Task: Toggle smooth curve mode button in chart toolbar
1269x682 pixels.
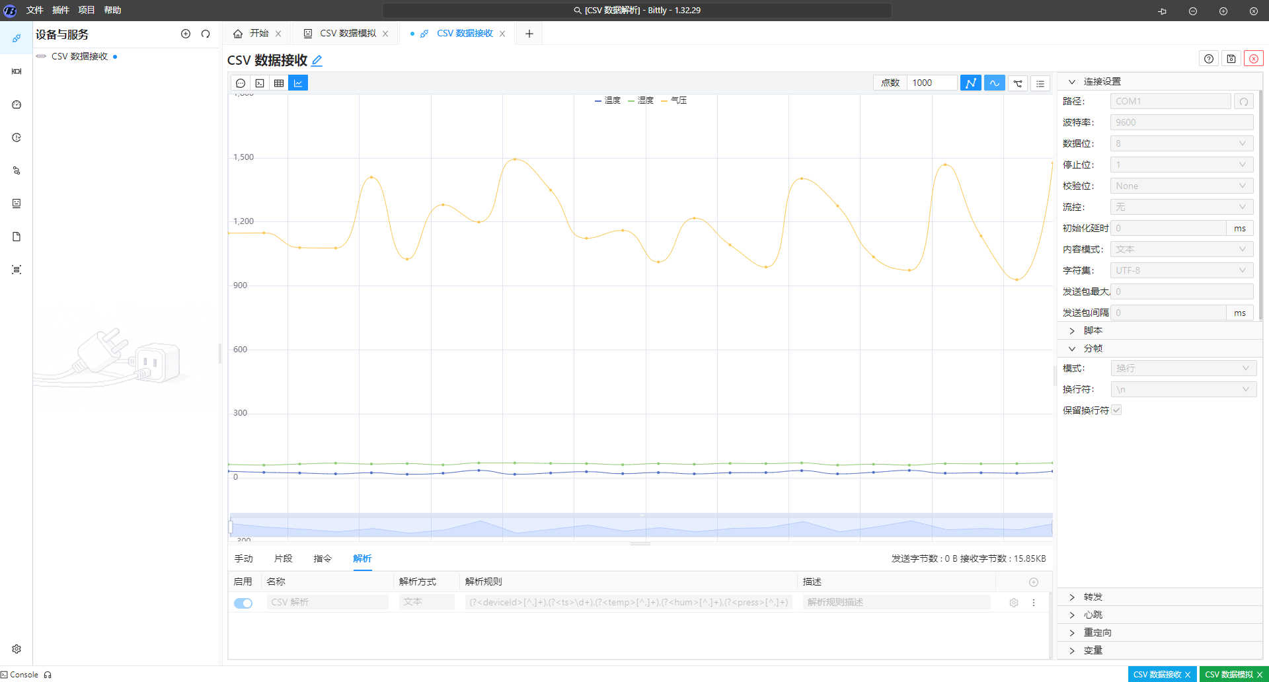Action: [994, 83]
